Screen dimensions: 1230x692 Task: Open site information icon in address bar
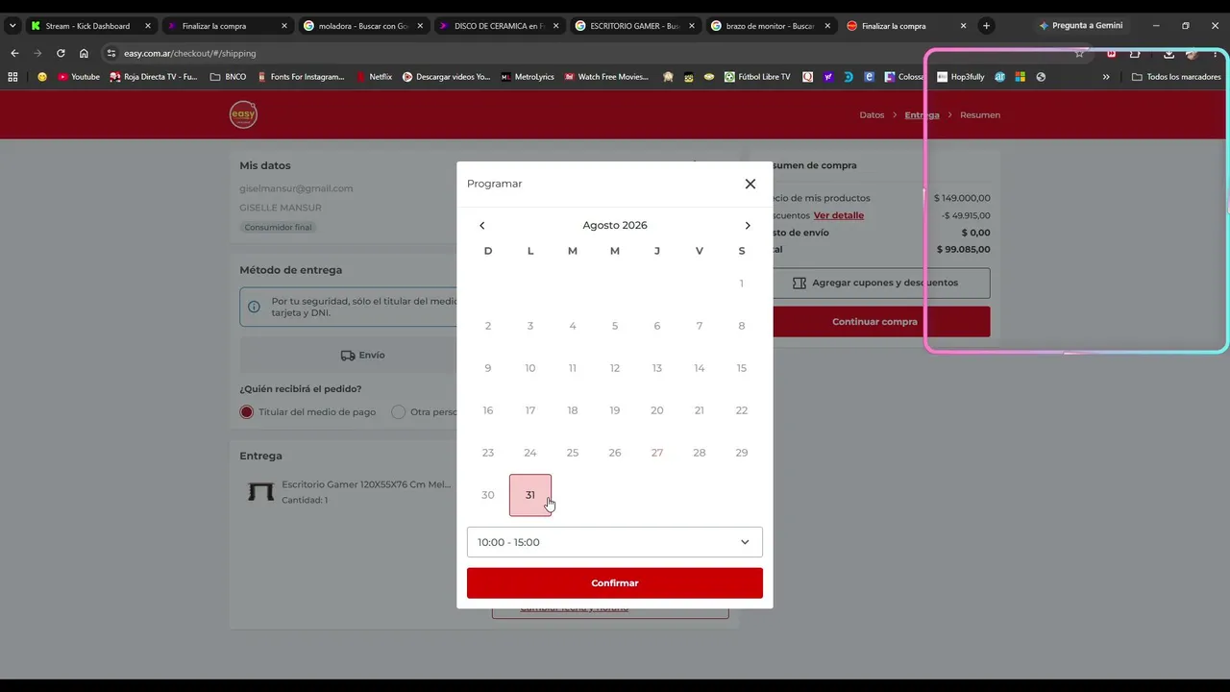click(111, 53)
